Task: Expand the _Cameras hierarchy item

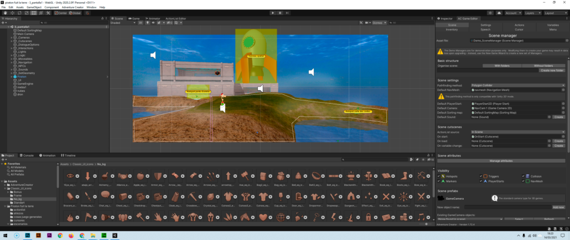Action: point(12,38)
